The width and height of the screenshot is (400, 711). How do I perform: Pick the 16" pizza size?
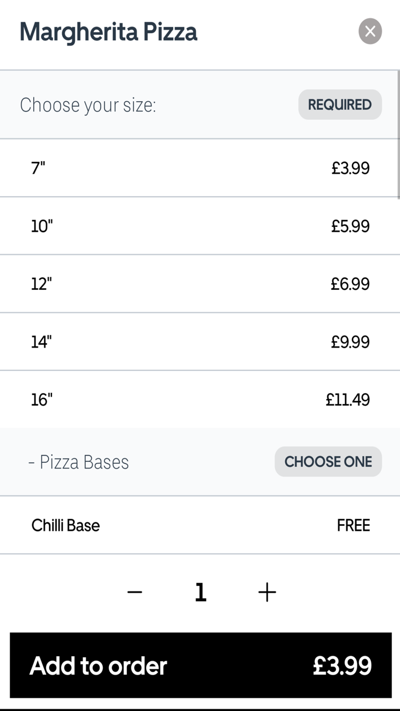(x=200, y=400)
